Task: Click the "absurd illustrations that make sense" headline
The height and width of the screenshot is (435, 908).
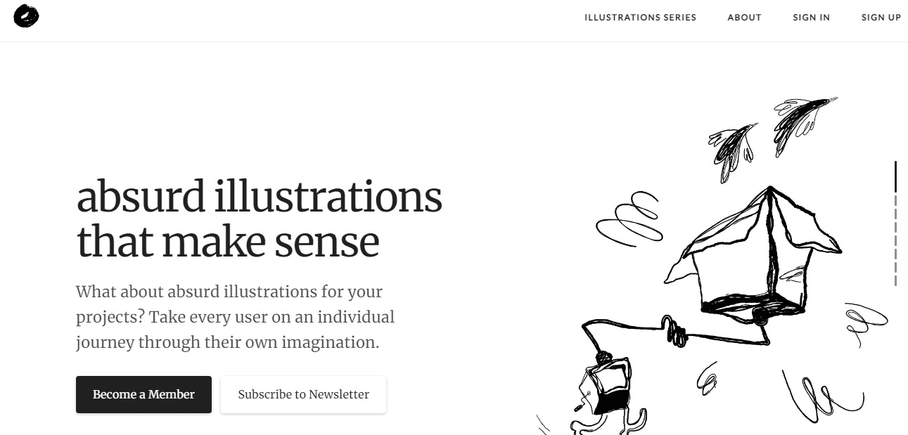Action: point(259,219)
